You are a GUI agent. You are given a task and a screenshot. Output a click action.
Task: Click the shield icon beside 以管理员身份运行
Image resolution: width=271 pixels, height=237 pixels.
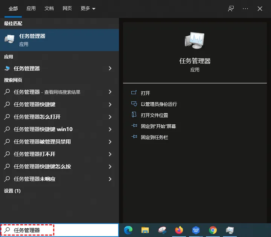tap(134, 104)
